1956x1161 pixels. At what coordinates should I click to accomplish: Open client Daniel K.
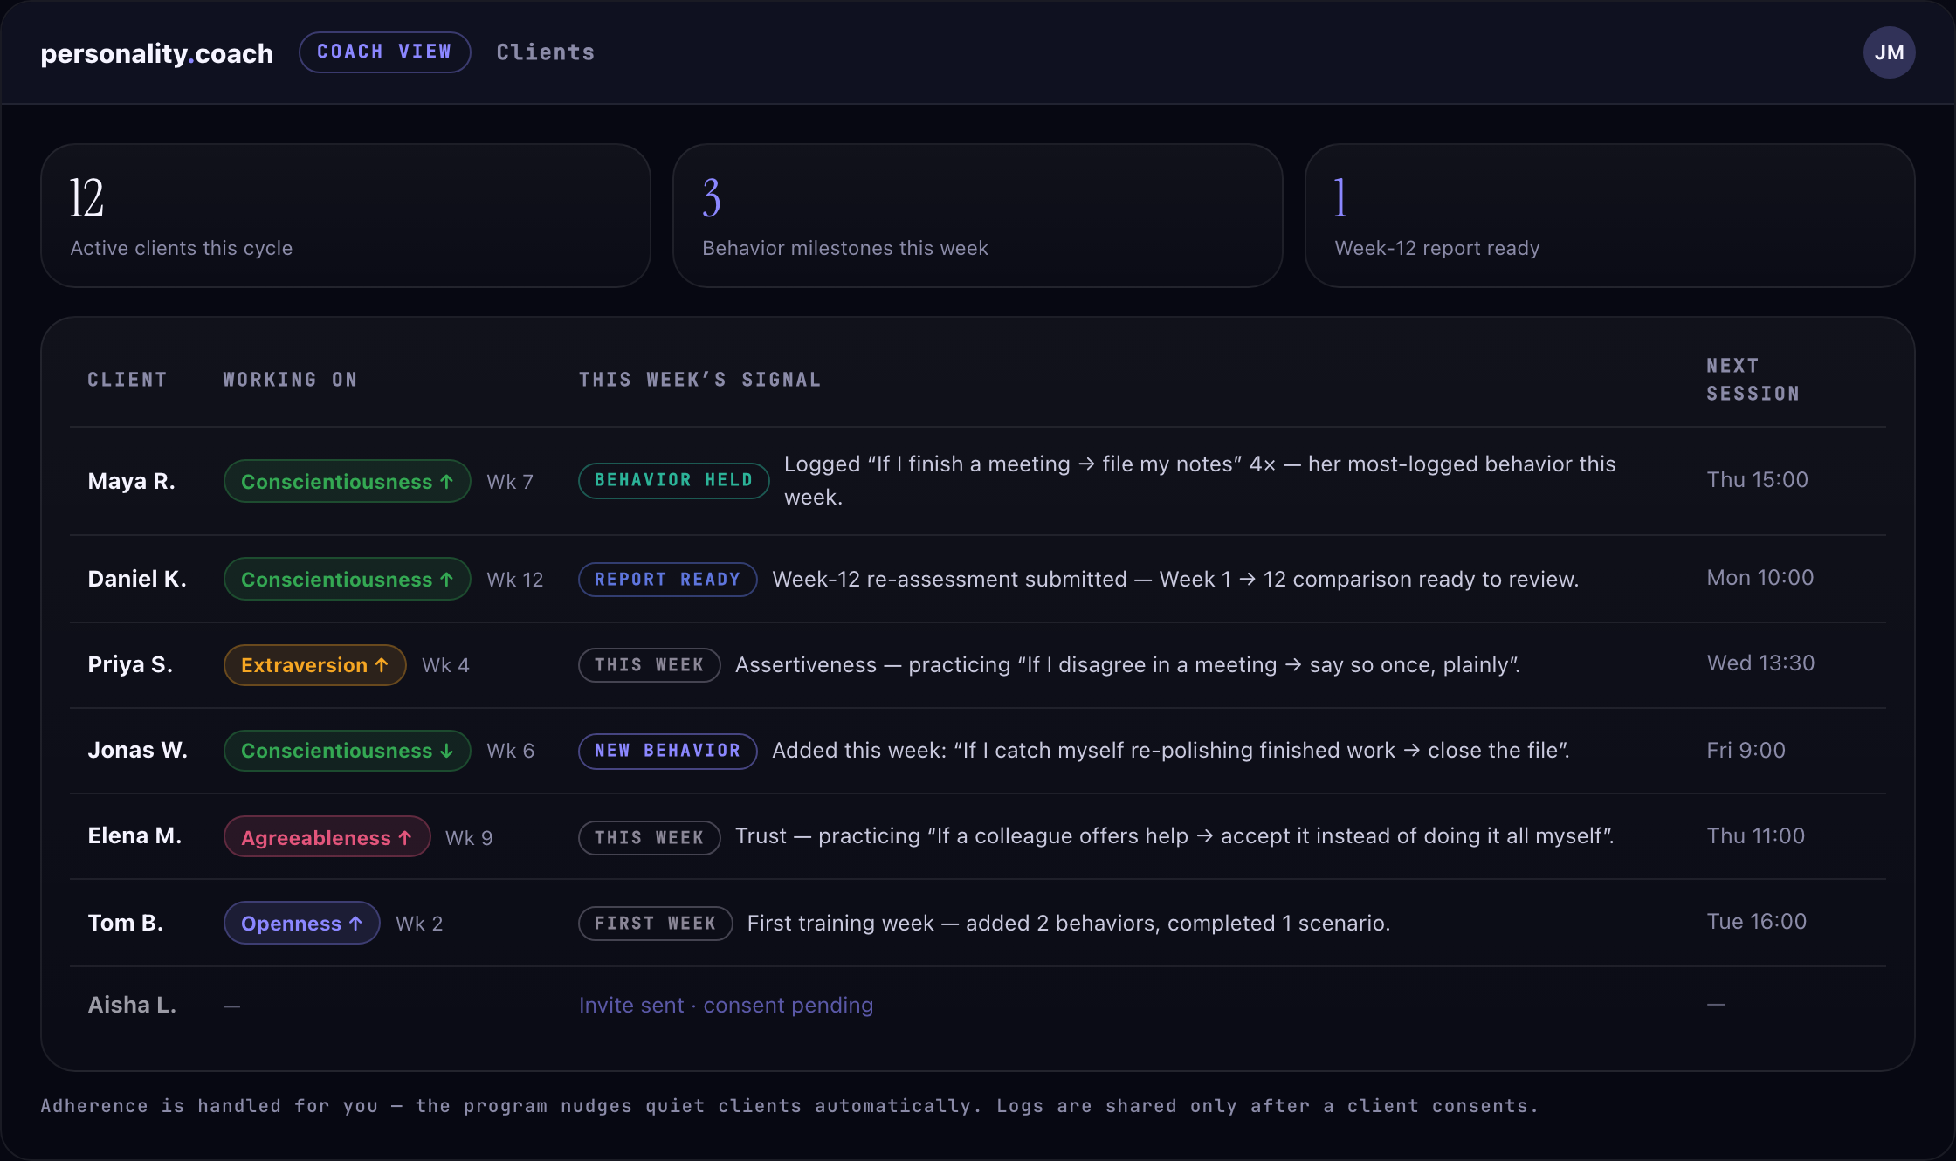(x=137, y=579)
